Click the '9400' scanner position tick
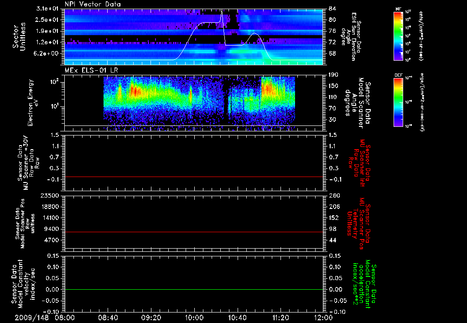 point(52,229)
